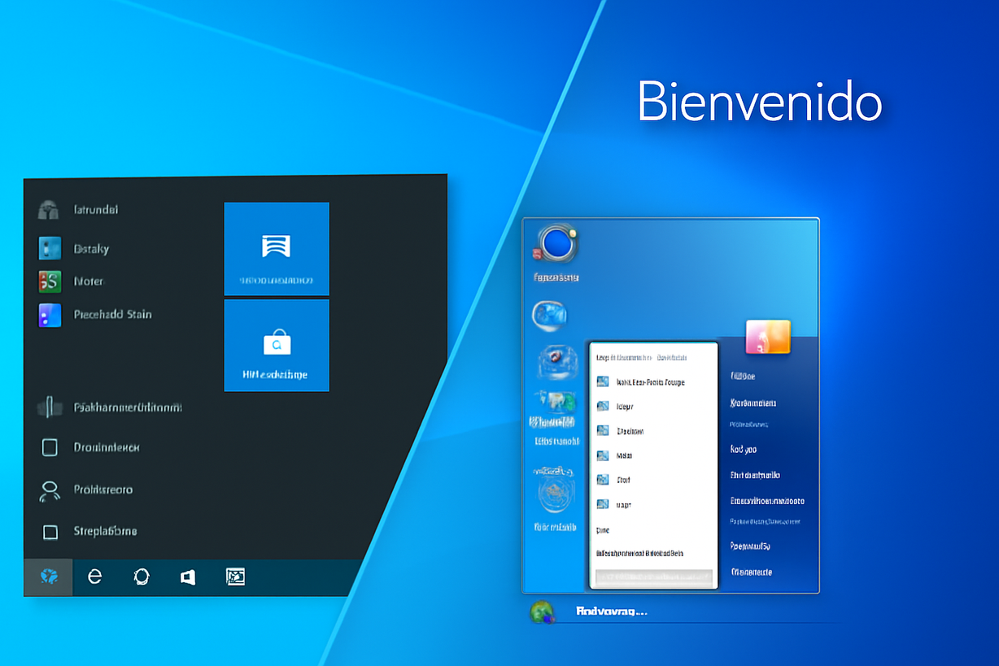Click the Start button on the dark taskbar
The image size is (999, 666).
pyautogui.click(x=49, y=577)
